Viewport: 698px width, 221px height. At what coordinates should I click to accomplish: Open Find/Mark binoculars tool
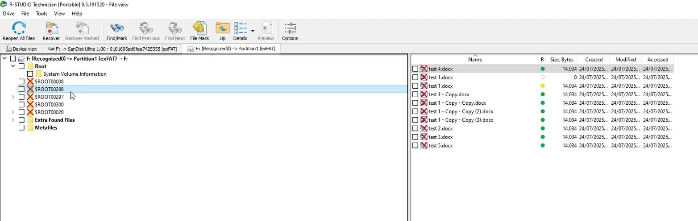pos(116,29)
